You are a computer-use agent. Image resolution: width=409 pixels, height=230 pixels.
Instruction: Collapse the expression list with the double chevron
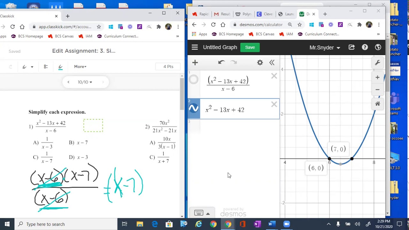[x=272, y=63]
